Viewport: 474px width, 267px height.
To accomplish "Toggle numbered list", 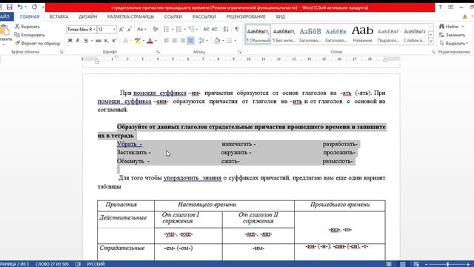I will (178, 30).
